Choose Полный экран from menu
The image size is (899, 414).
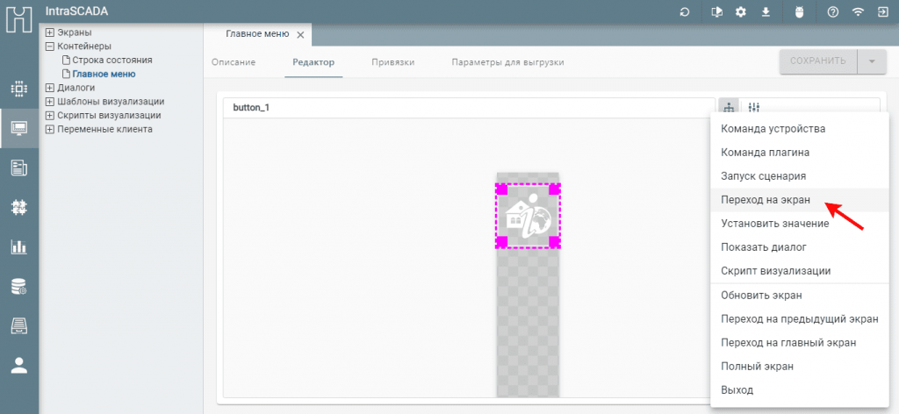point(799,367)
